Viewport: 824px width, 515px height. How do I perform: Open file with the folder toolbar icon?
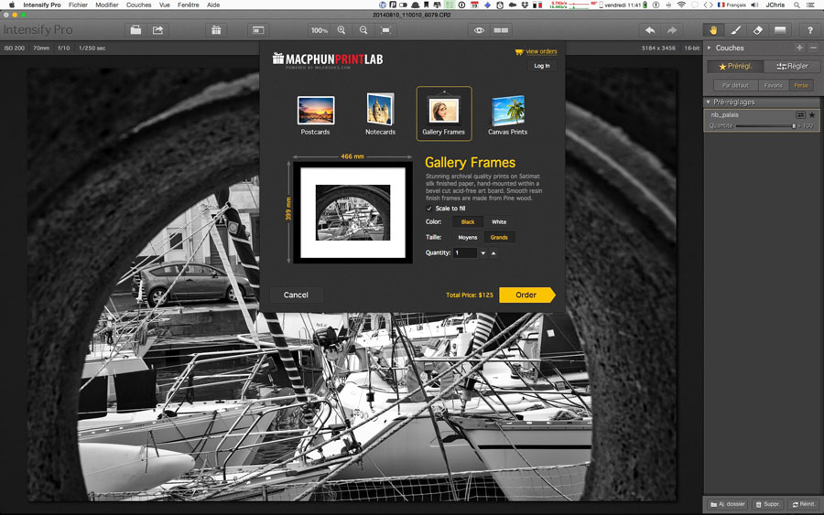point(136,30)
